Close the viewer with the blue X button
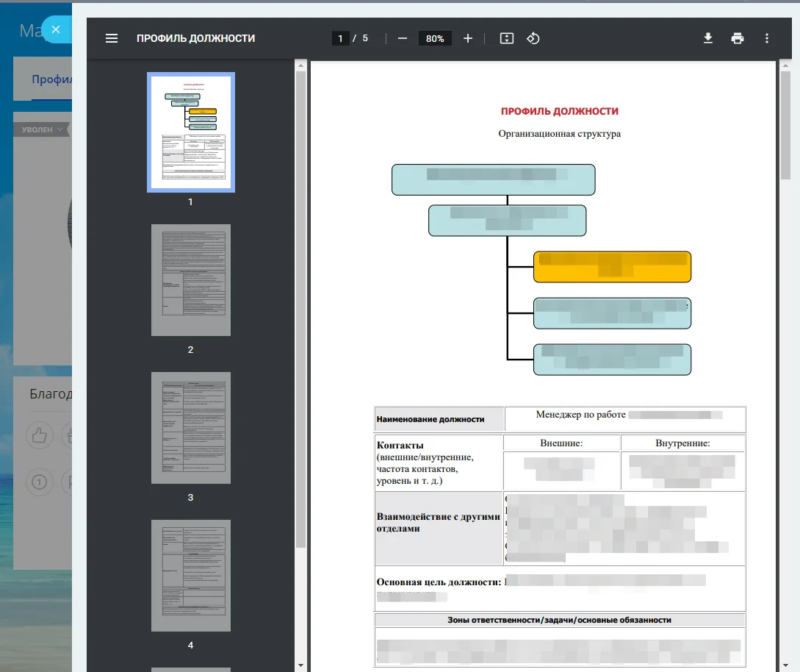The height and width of the screenshot is (672, 800). (56, 29)
